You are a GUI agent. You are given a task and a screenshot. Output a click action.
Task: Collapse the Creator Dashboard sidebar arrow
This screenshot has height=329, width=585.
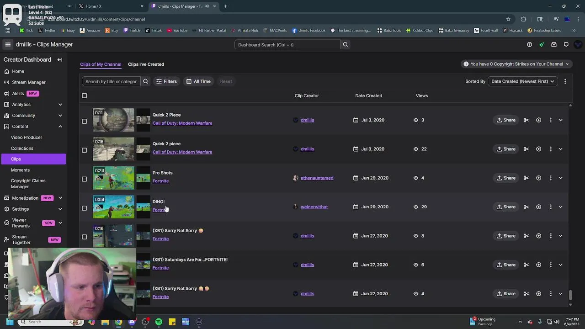pos(60,59)
